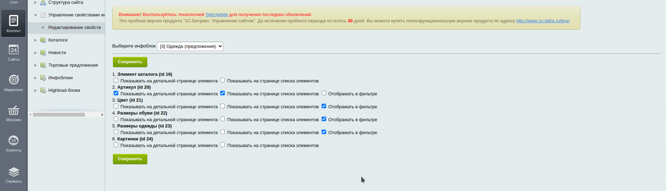
Task: Click the Структура сайта tree icon
Action: pyautogui.click(x=43, y=3)
